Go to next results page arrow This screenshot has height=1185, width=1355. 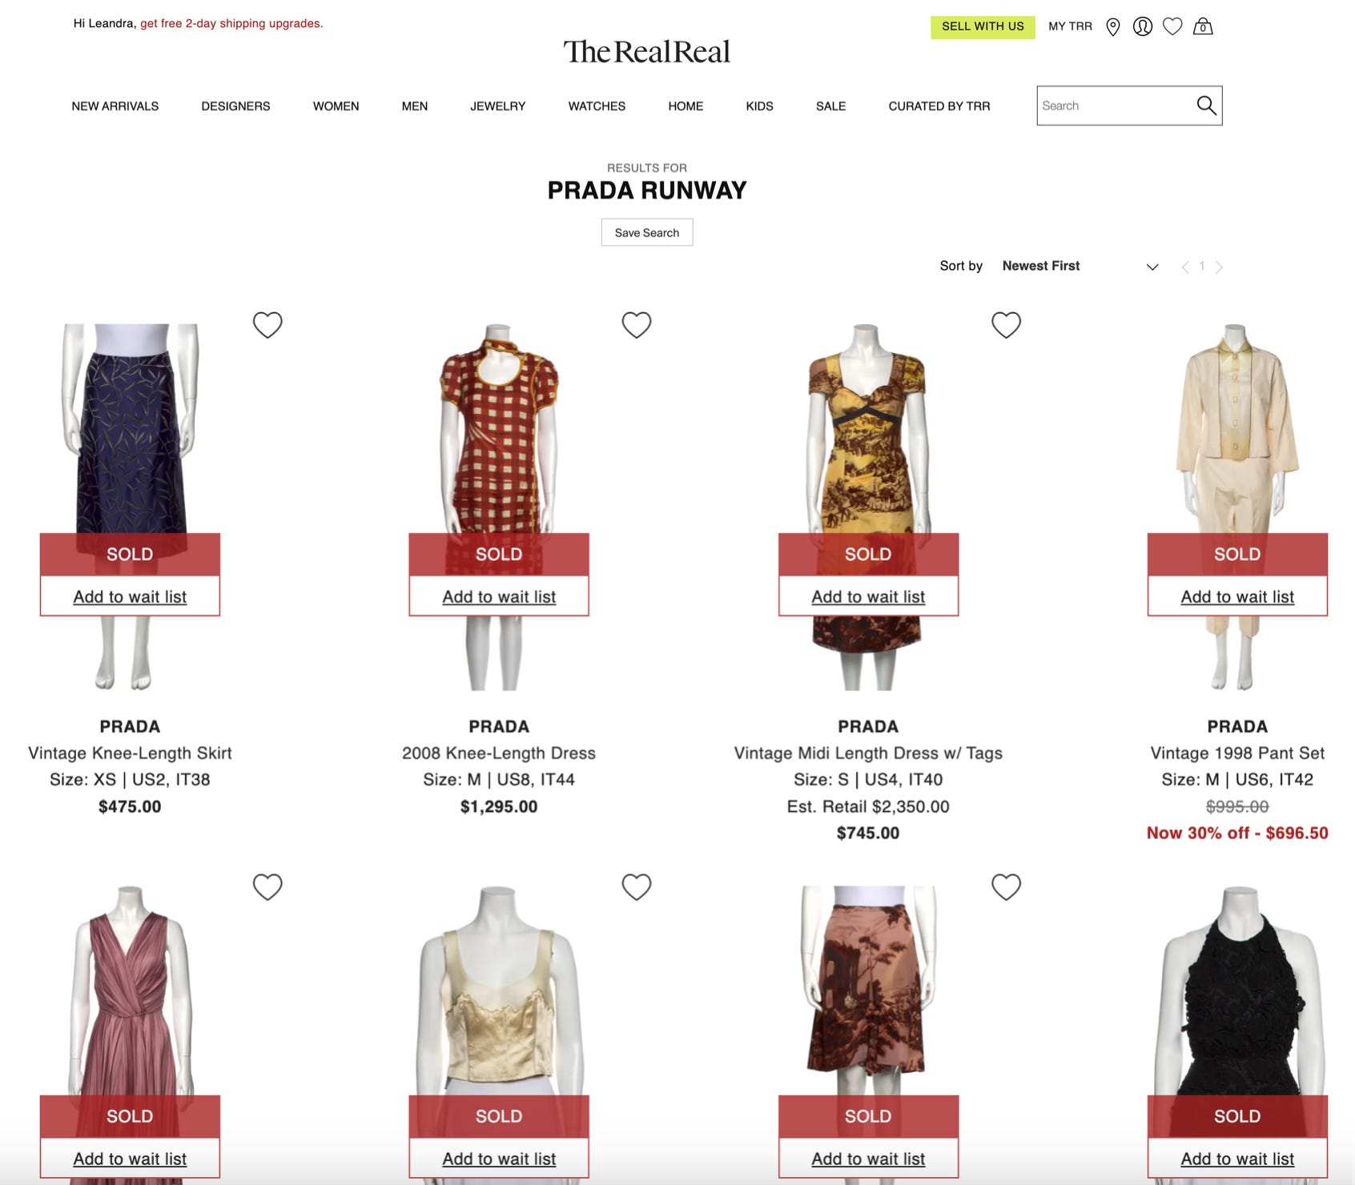(1219, 267)
